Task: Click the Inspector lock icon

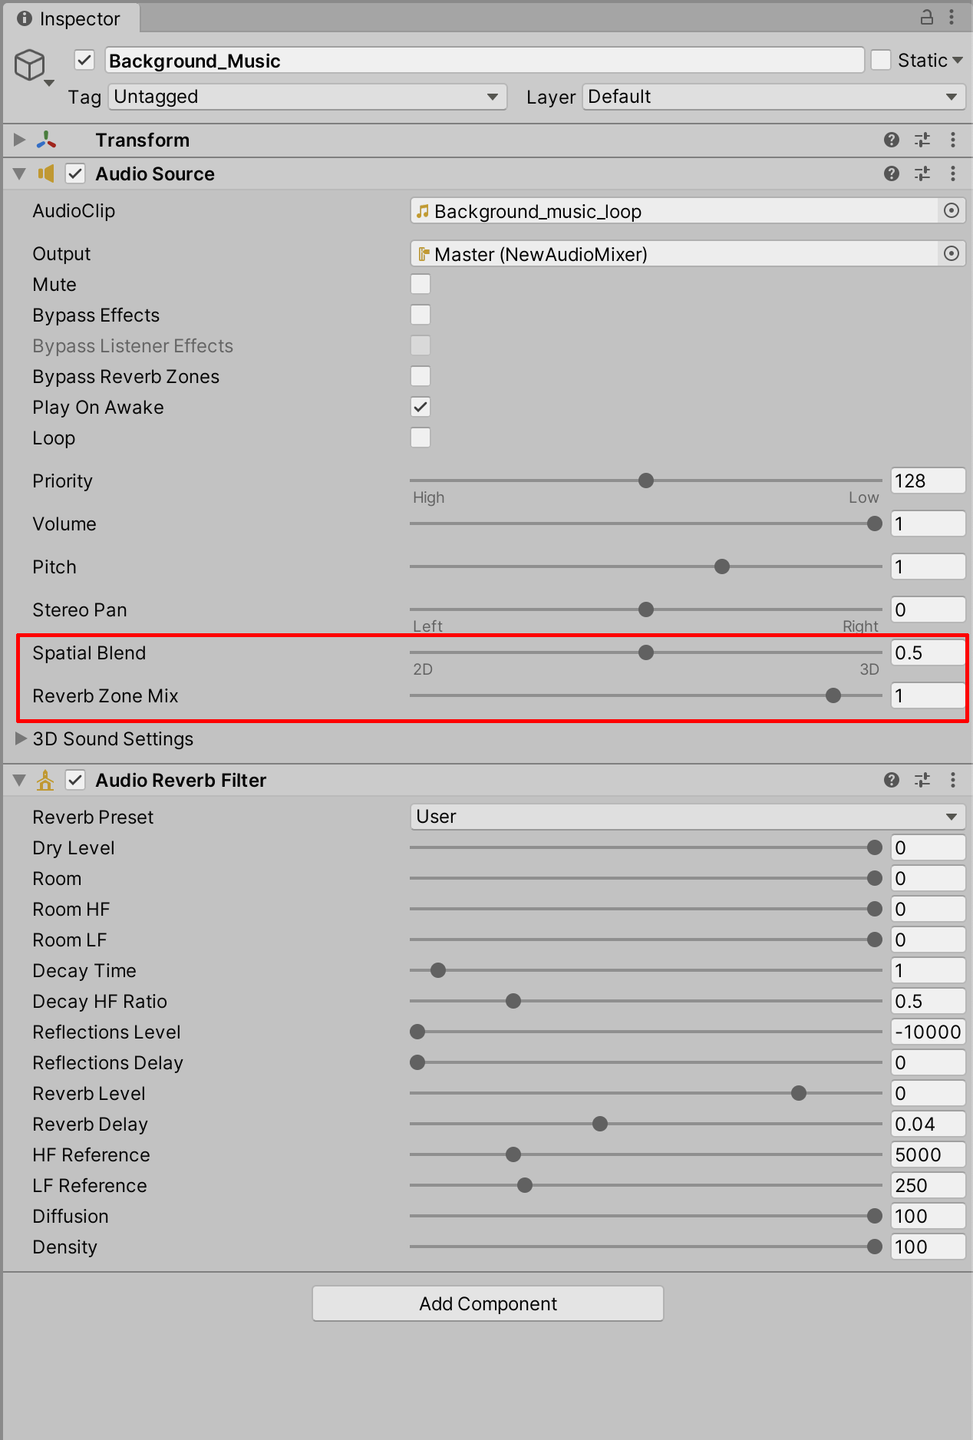Action: click(926, 17)
